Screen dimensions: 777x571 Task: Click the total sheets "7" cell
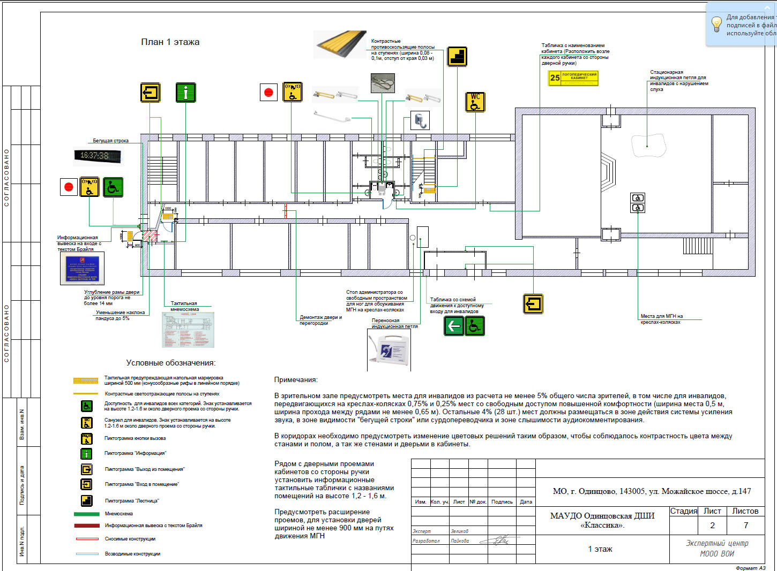coord(745,526)
